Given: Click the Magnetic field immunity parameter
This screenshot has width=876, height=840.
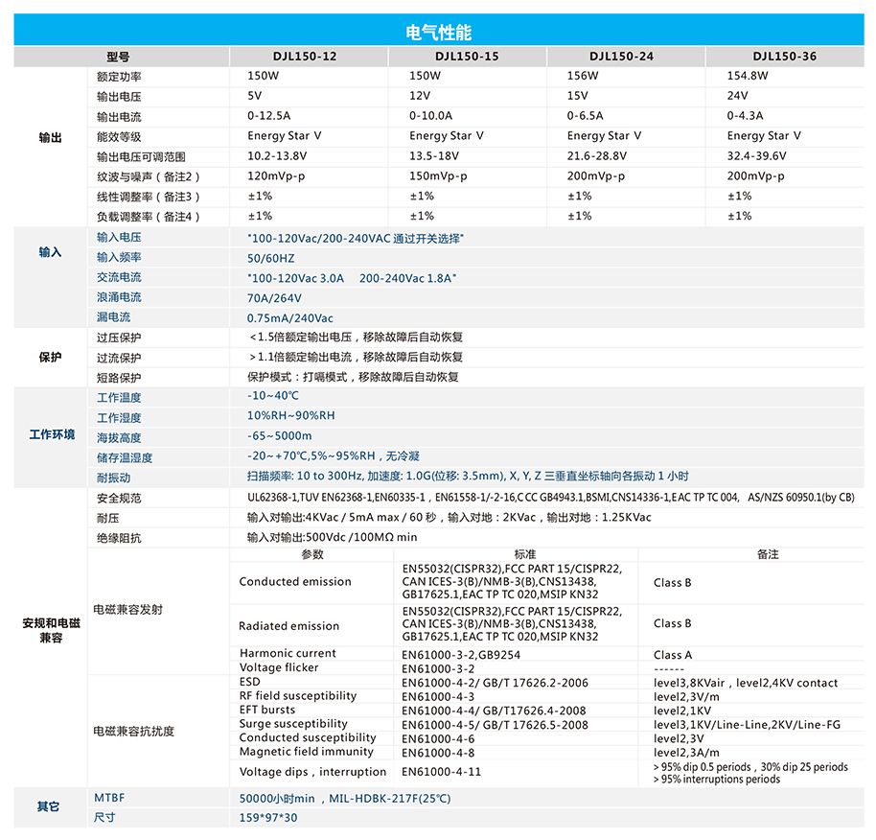Looking at the screenshot, I should point(306,752).
